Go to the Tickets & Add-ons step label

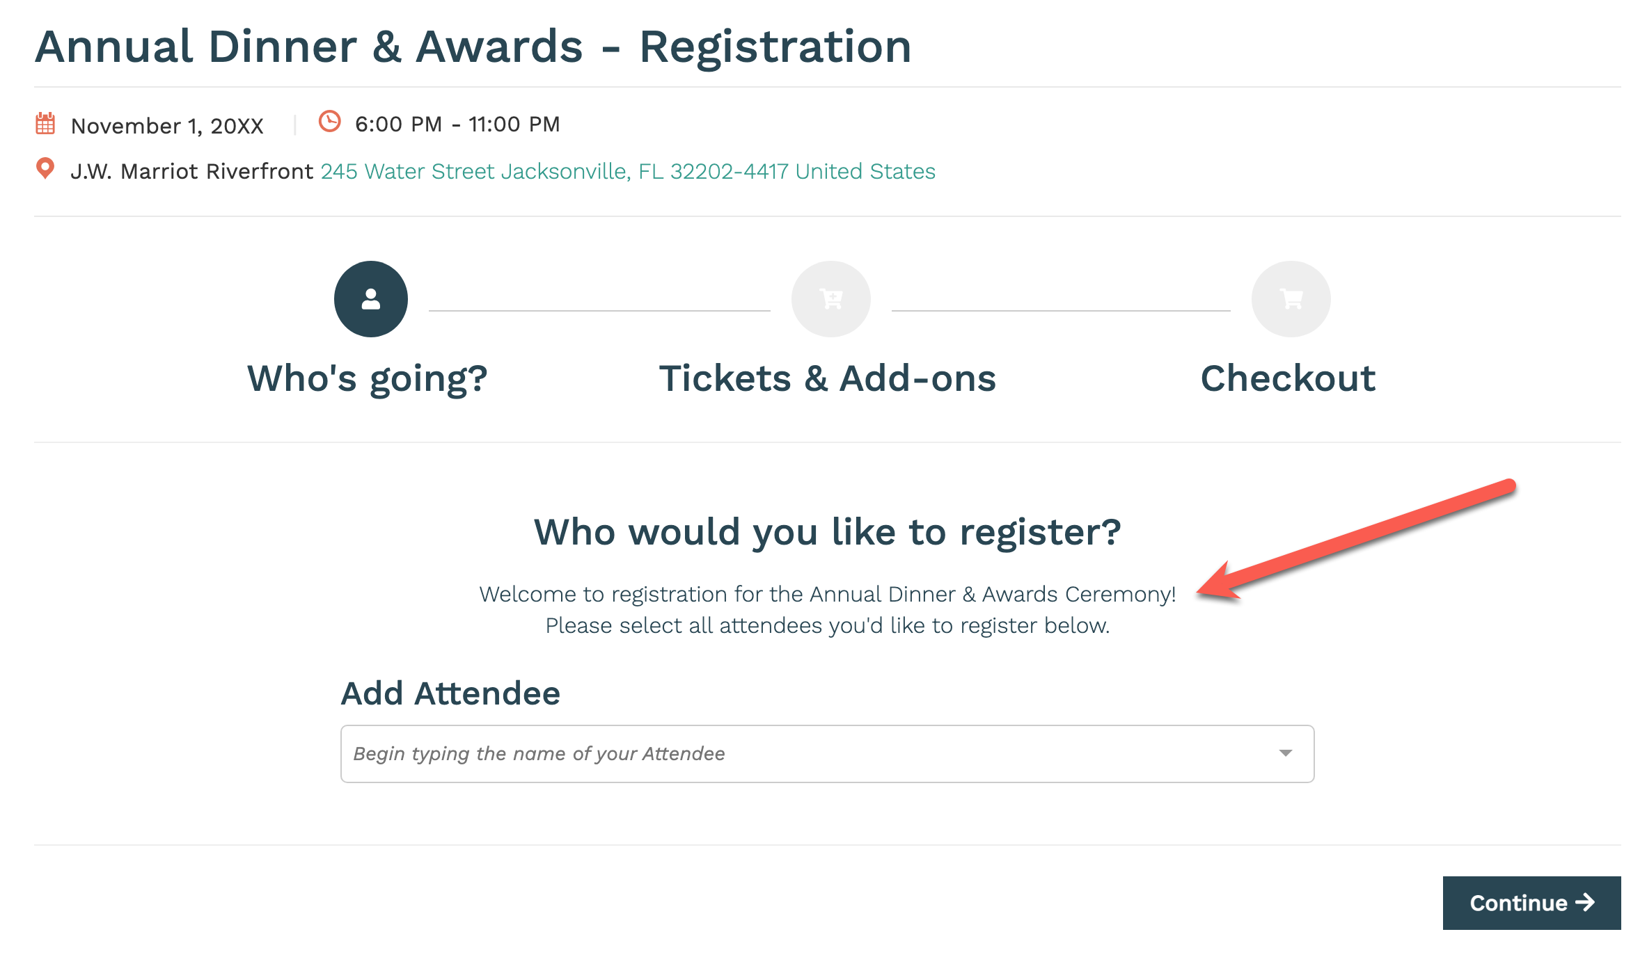click(828, 379)
